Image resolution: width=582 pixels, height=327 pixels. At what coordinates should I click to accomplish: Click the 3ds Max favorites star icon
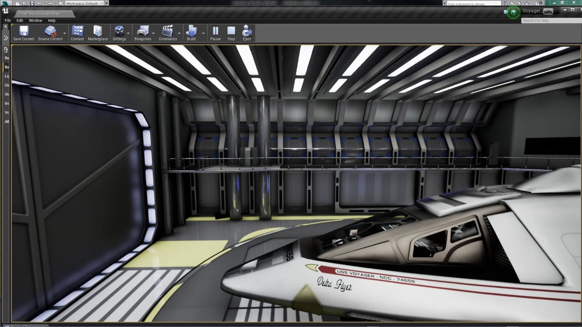click(527, 4)
